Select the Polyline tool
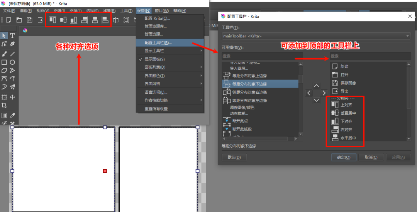This screenshot has height=212, width=417. tap(12, 70)
